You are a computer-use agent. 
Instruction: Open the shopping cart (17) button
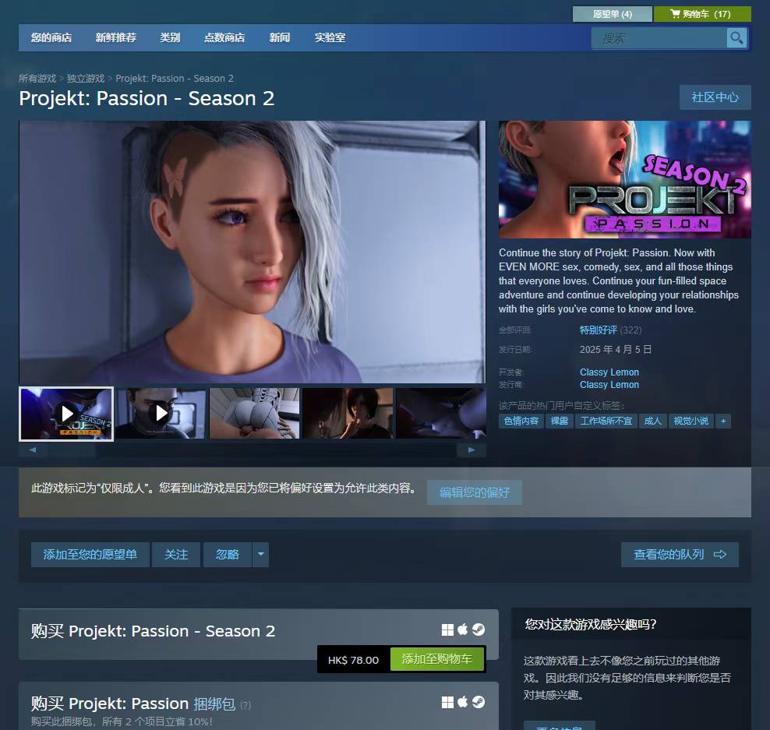(x=702, y=14)
